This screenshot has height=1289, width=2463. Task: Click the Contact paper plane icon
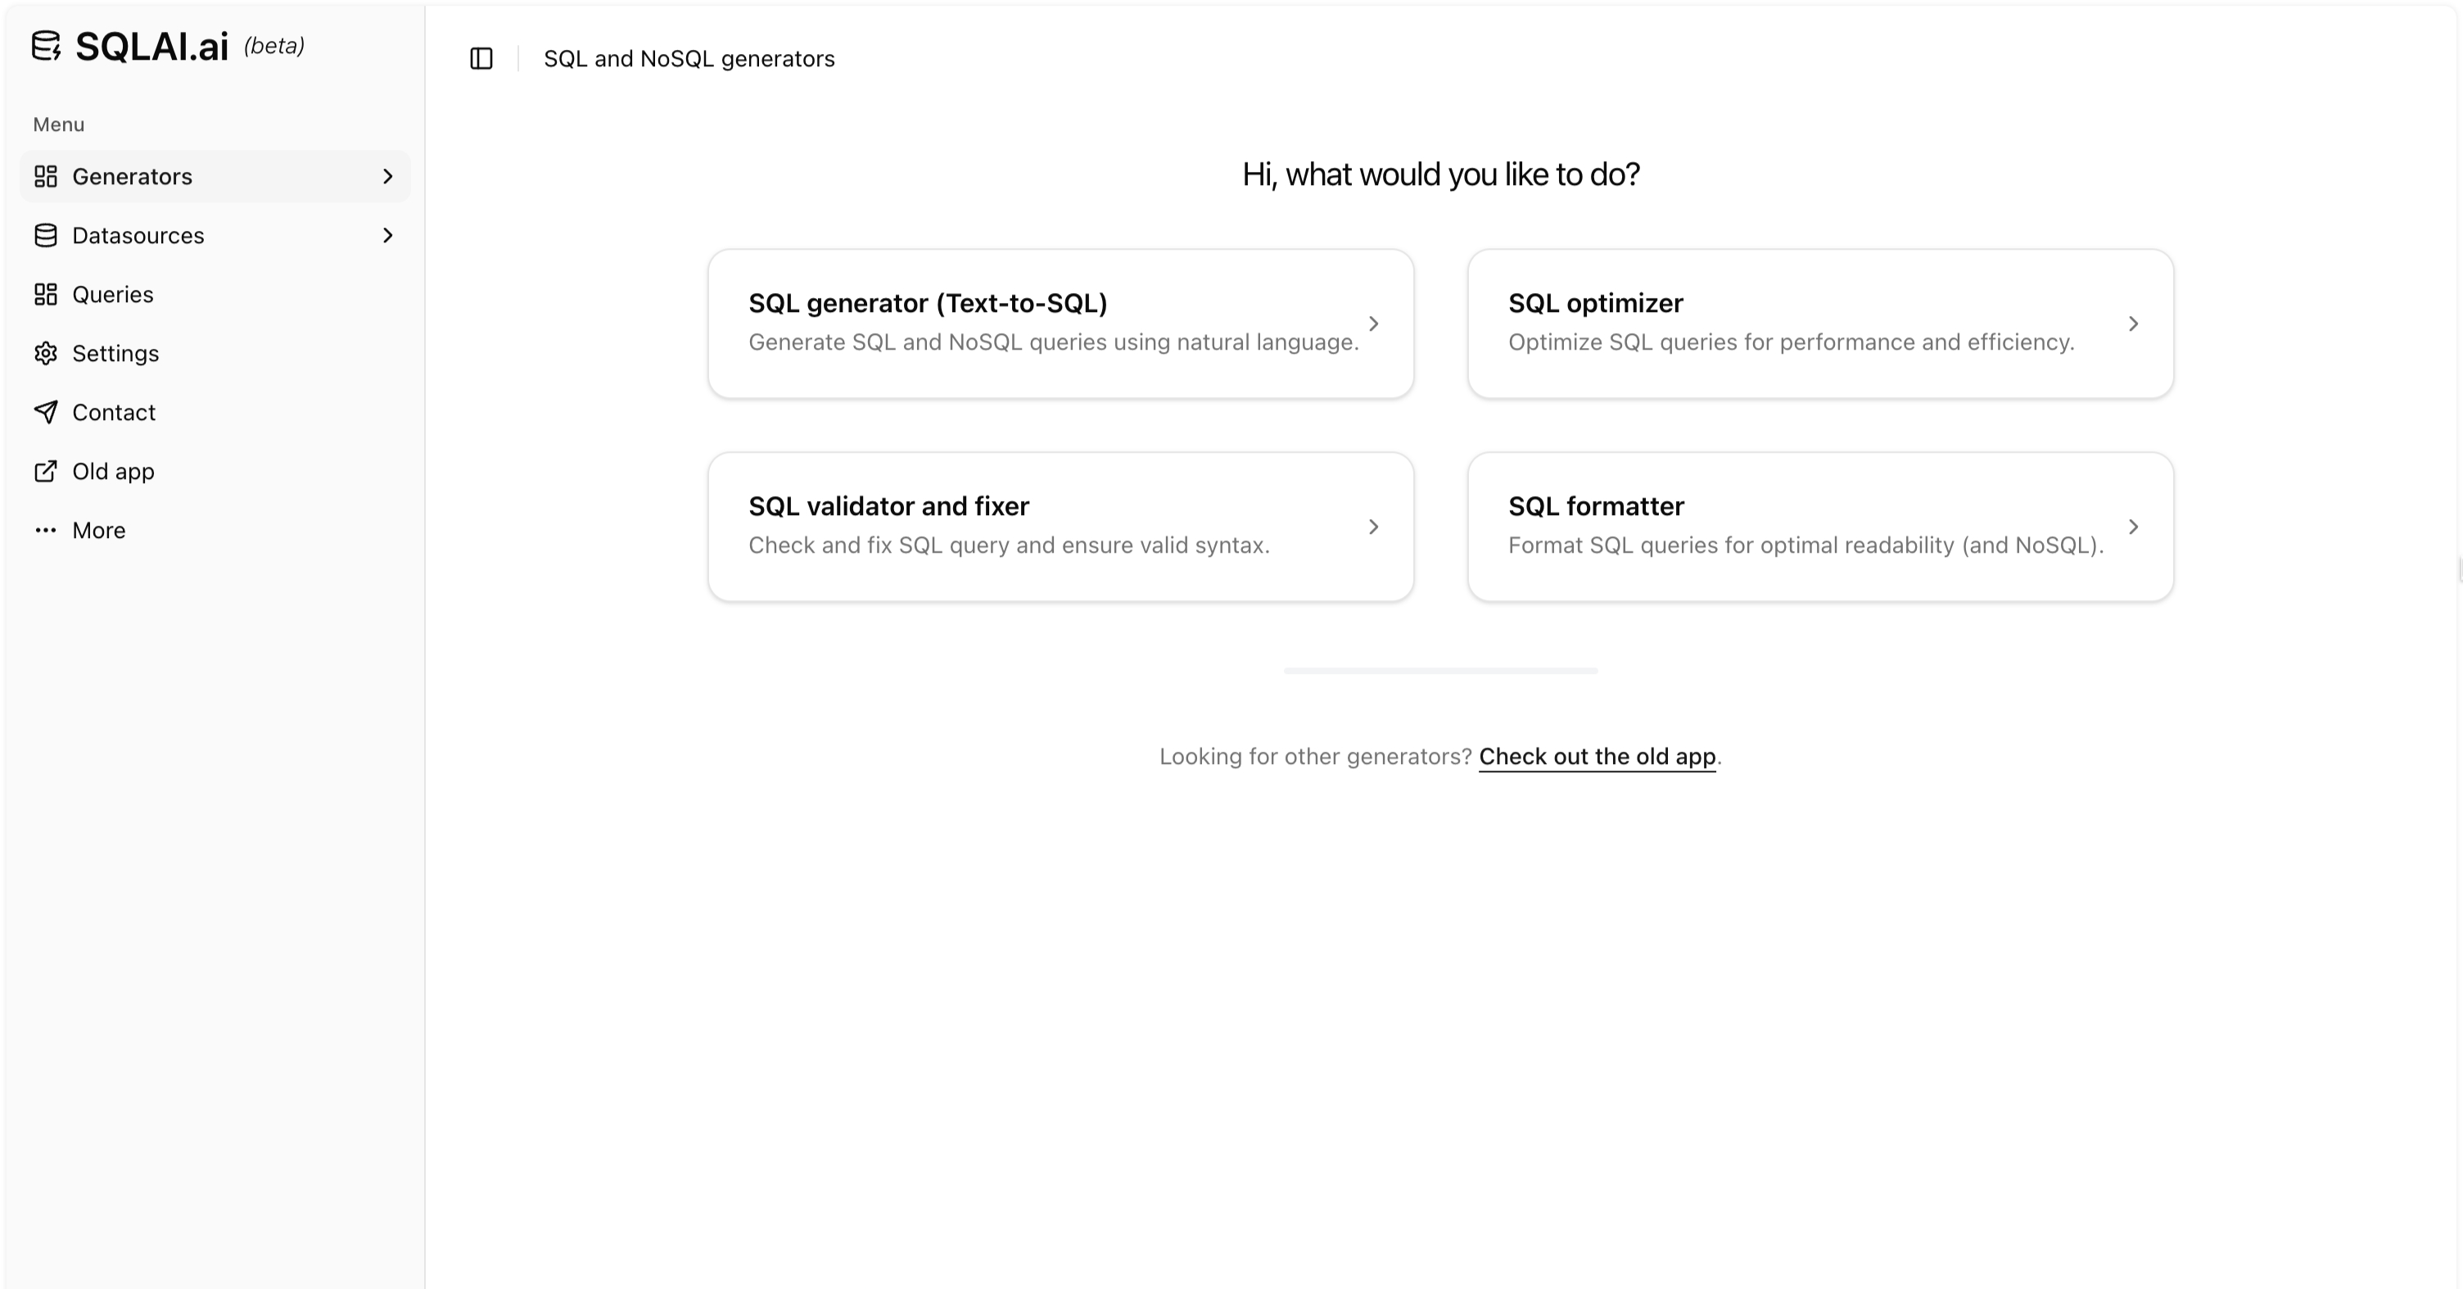(46, 412)
